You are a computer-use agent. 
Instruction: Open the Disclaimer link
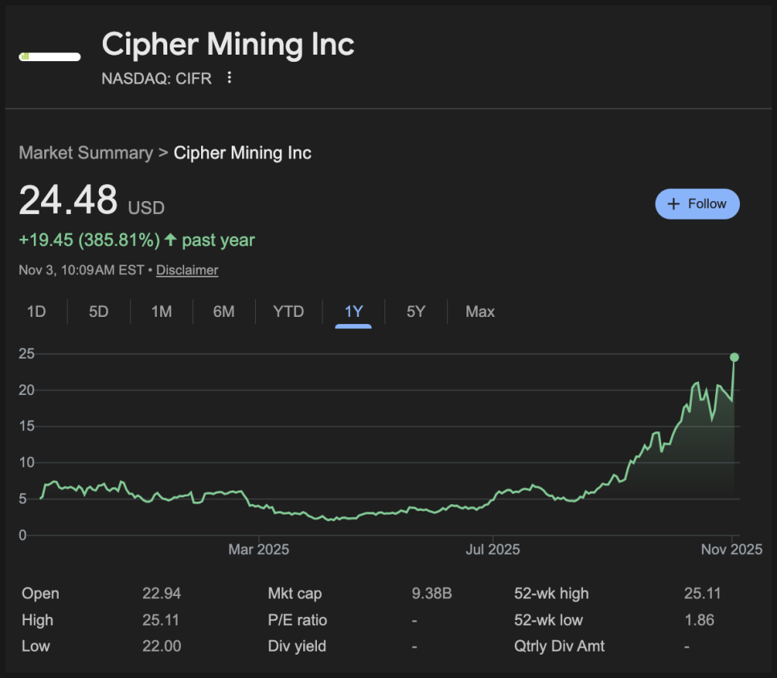tap(187, 270)
